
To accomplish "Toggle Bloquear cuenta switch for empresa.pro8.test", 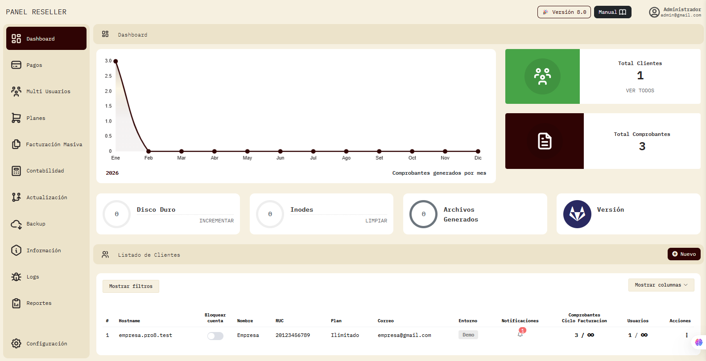I will tap(215, 336).
